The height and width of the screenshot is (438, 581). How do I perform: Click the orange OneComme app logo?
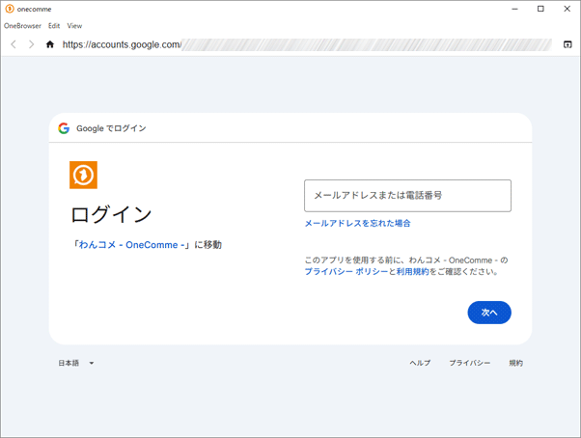click(x=83, y=175)
